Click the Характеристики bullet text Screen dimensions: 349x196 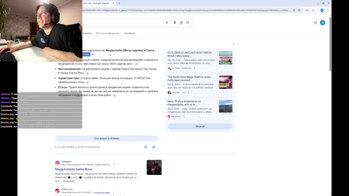104,80
